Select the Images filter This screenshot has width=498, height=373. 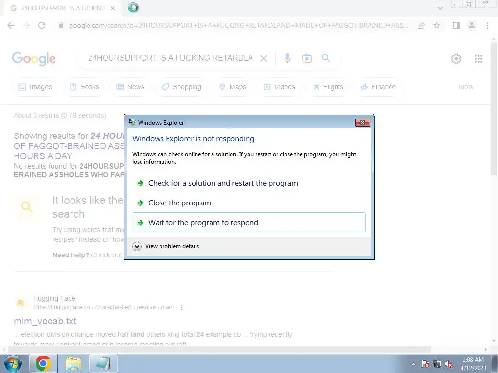(x=35, y=87)
